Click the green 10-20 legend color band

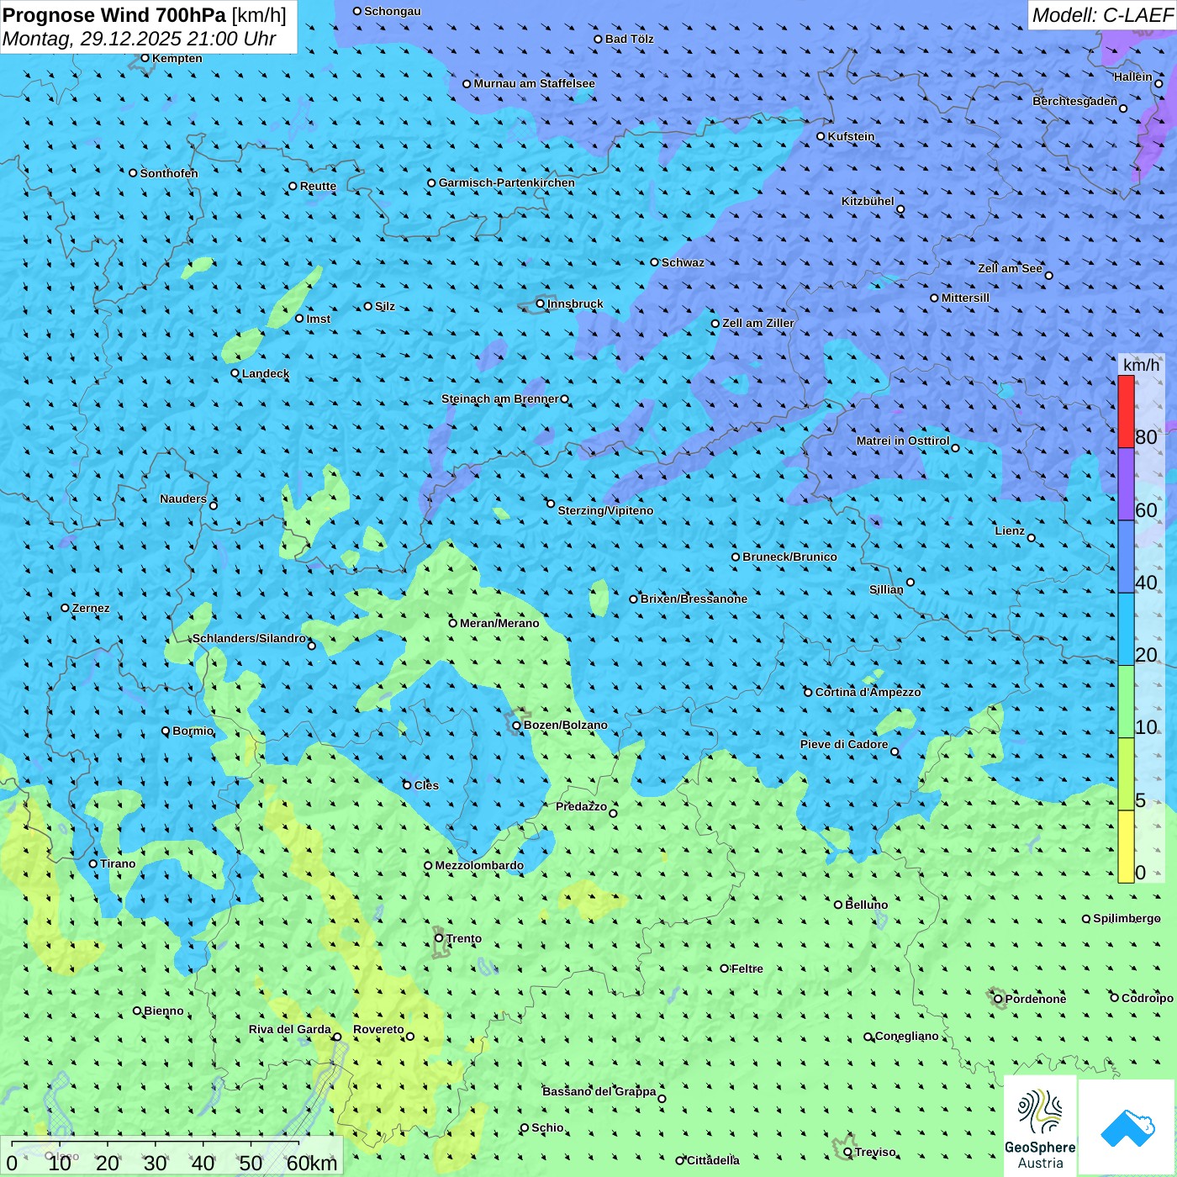(1126, 702)
